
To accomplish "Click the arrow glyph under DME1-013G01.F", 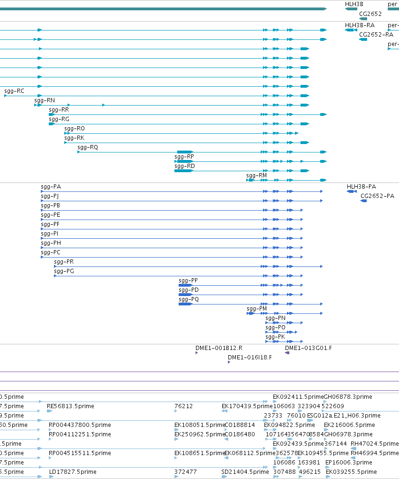I will tap(287, 353).
